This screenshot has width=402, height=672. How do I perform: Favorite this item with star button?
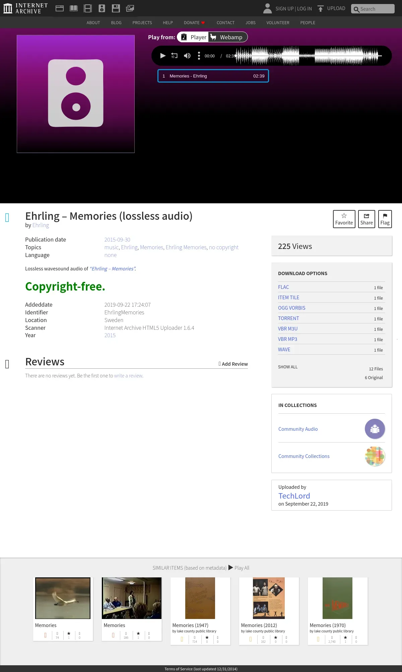[344, 219]
